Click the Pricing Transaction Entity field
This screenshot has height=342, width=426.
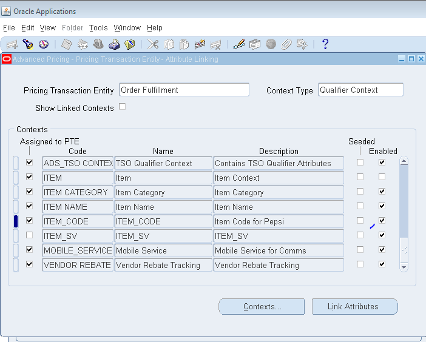[184, 90]
